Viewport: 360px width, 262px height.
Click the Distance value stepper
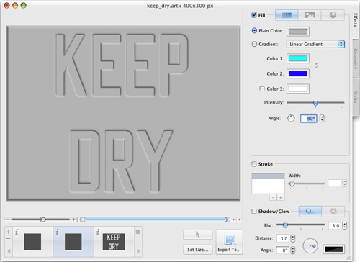point(293,238)
